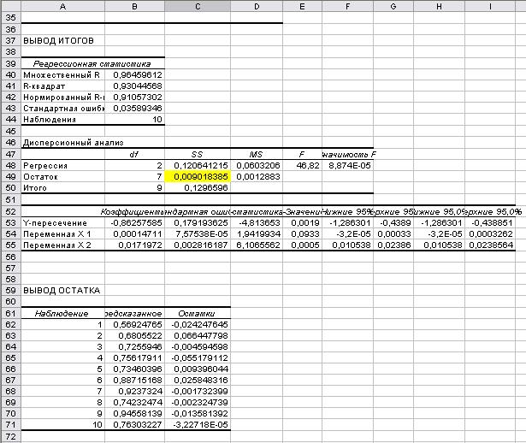Select the MS value 0,0603206

coord(257,165)
